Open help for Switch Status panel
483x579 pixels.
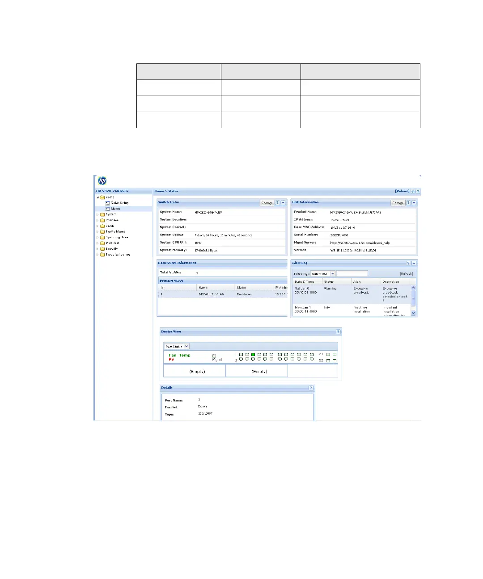pos(277,203)
